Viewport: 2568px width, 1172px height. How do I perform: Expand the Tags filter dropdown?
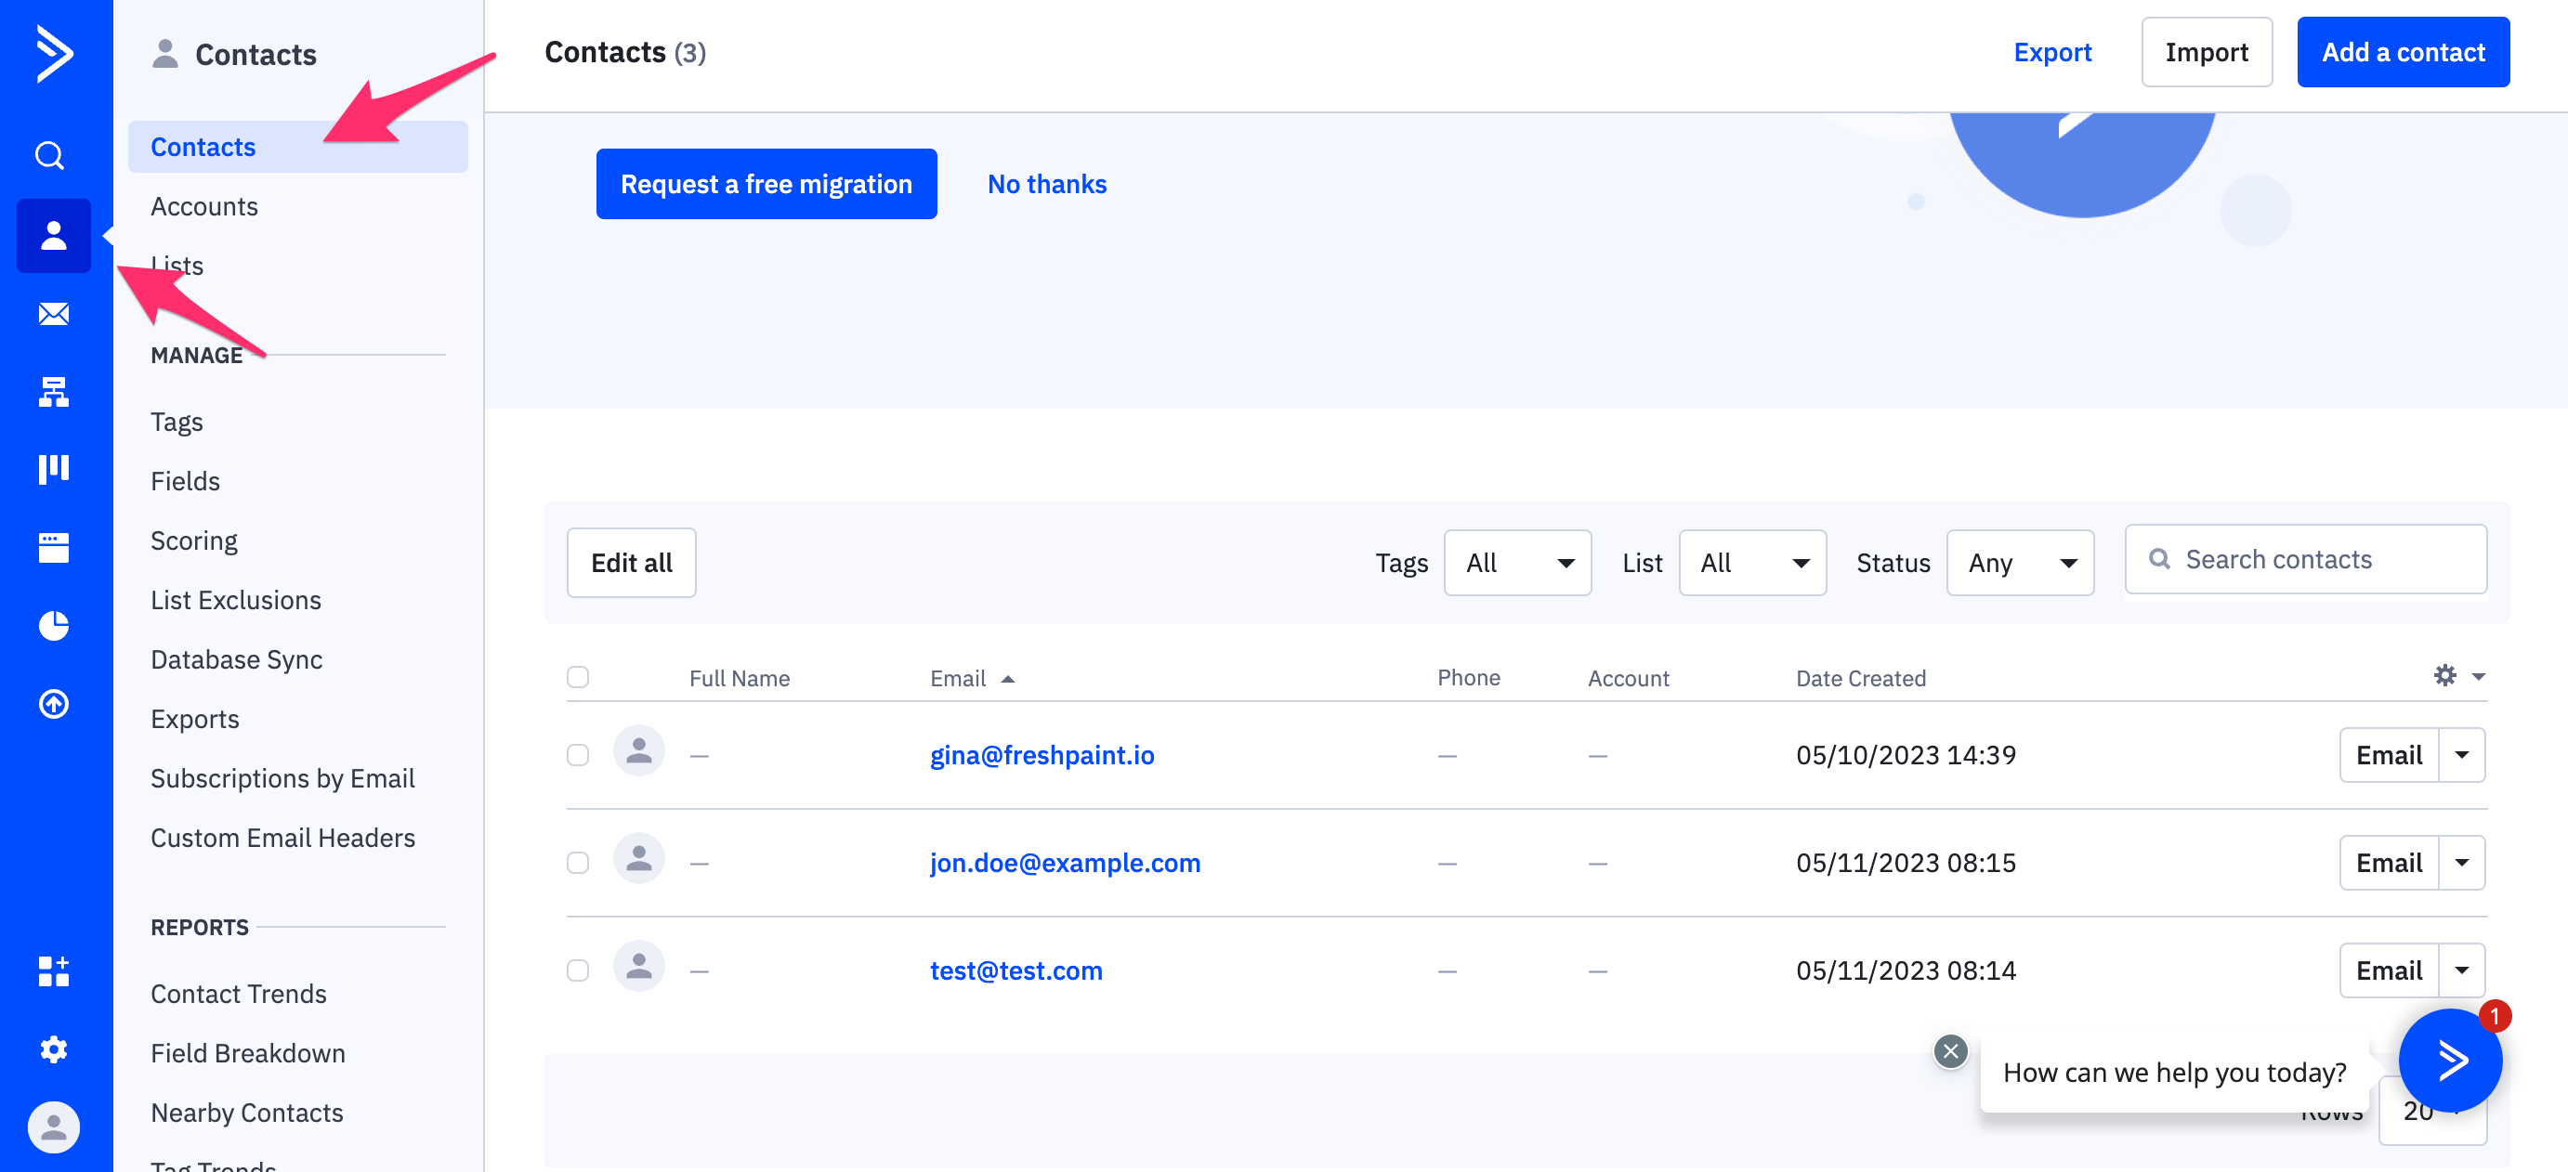1516,563
